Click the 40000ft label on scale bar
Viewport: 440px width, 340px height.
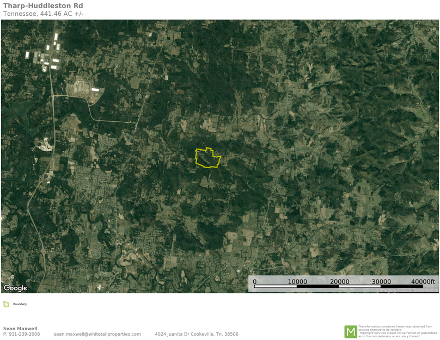tap(423, 281)
